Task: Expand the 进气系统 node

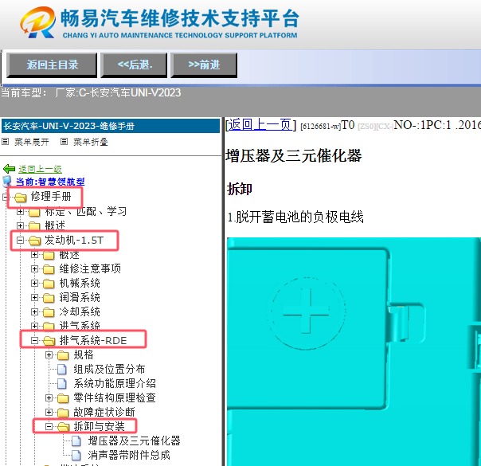Action: pyautogui.click(x=34, y=326)
